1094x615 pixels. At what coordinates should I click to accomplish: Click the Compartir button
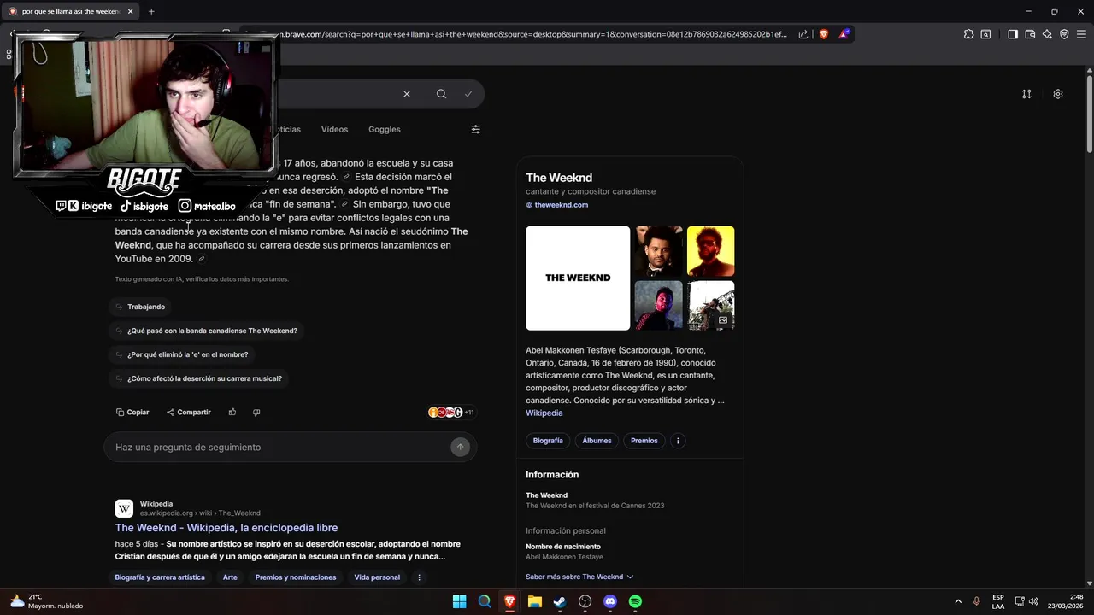[x=189, y=412]
